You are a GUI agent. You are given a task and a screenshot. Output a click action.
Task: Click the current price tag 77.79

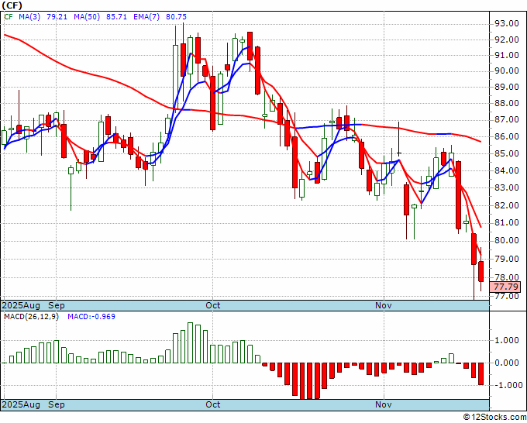click(x=507, y=287)
